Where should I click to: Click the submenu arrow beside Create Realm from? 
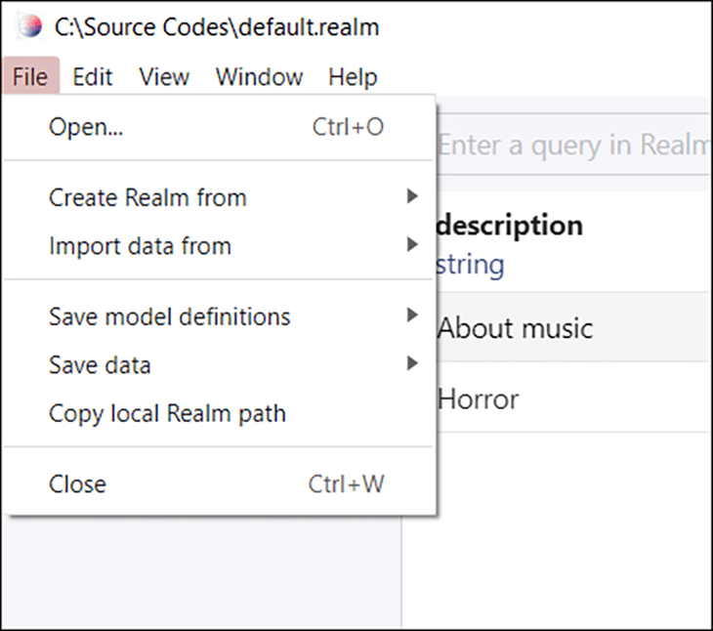412,197
